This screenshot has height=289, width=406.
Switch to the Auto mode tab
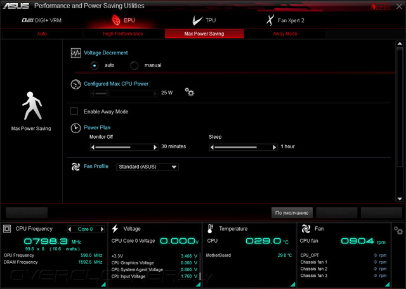(x=42, y=34)
